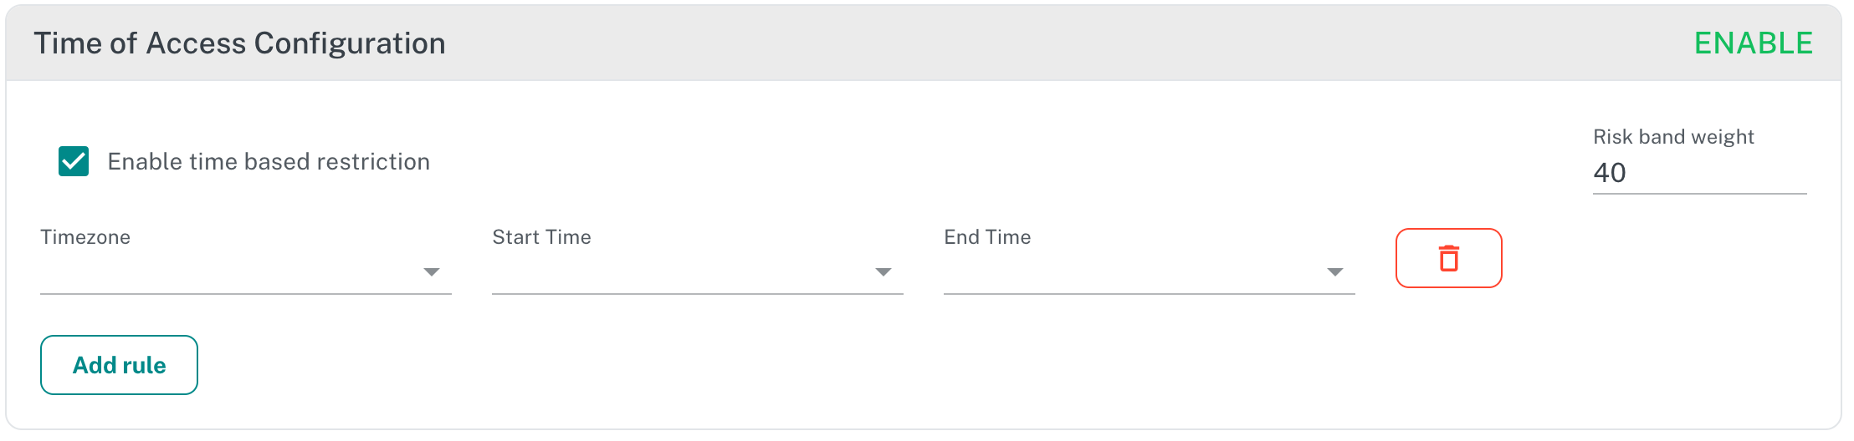Expand the Start Time dropdown
This screenshot has width=1854, height=441.
point(698,272)
